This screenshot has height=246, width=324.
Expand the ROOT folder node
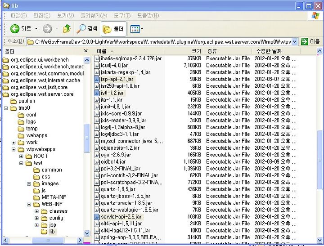pyautogui.click(x=21, y=157)
